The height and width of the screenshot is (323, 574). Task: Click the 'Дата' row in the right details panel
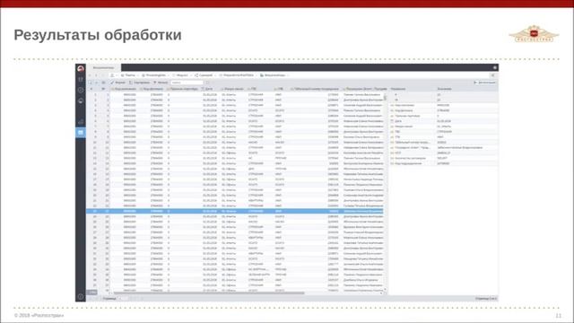443,121
